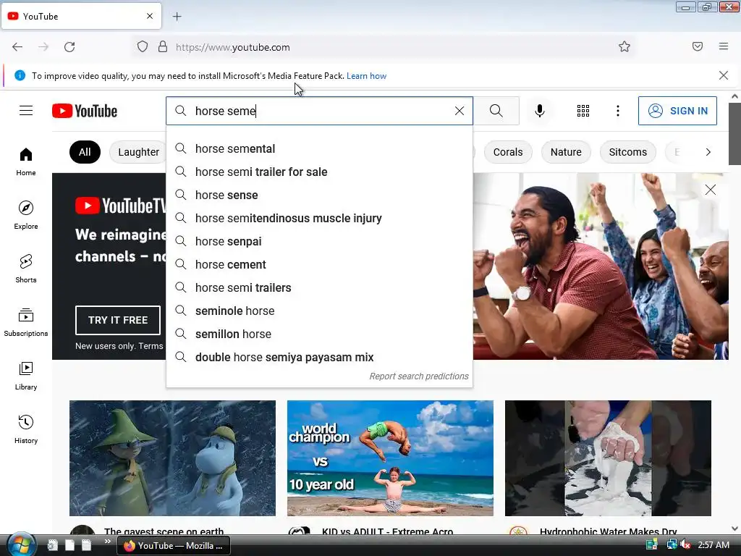Open 'world champion vs 10 year old' thumbnail
741x556 pixels.
tap(390, 458)
